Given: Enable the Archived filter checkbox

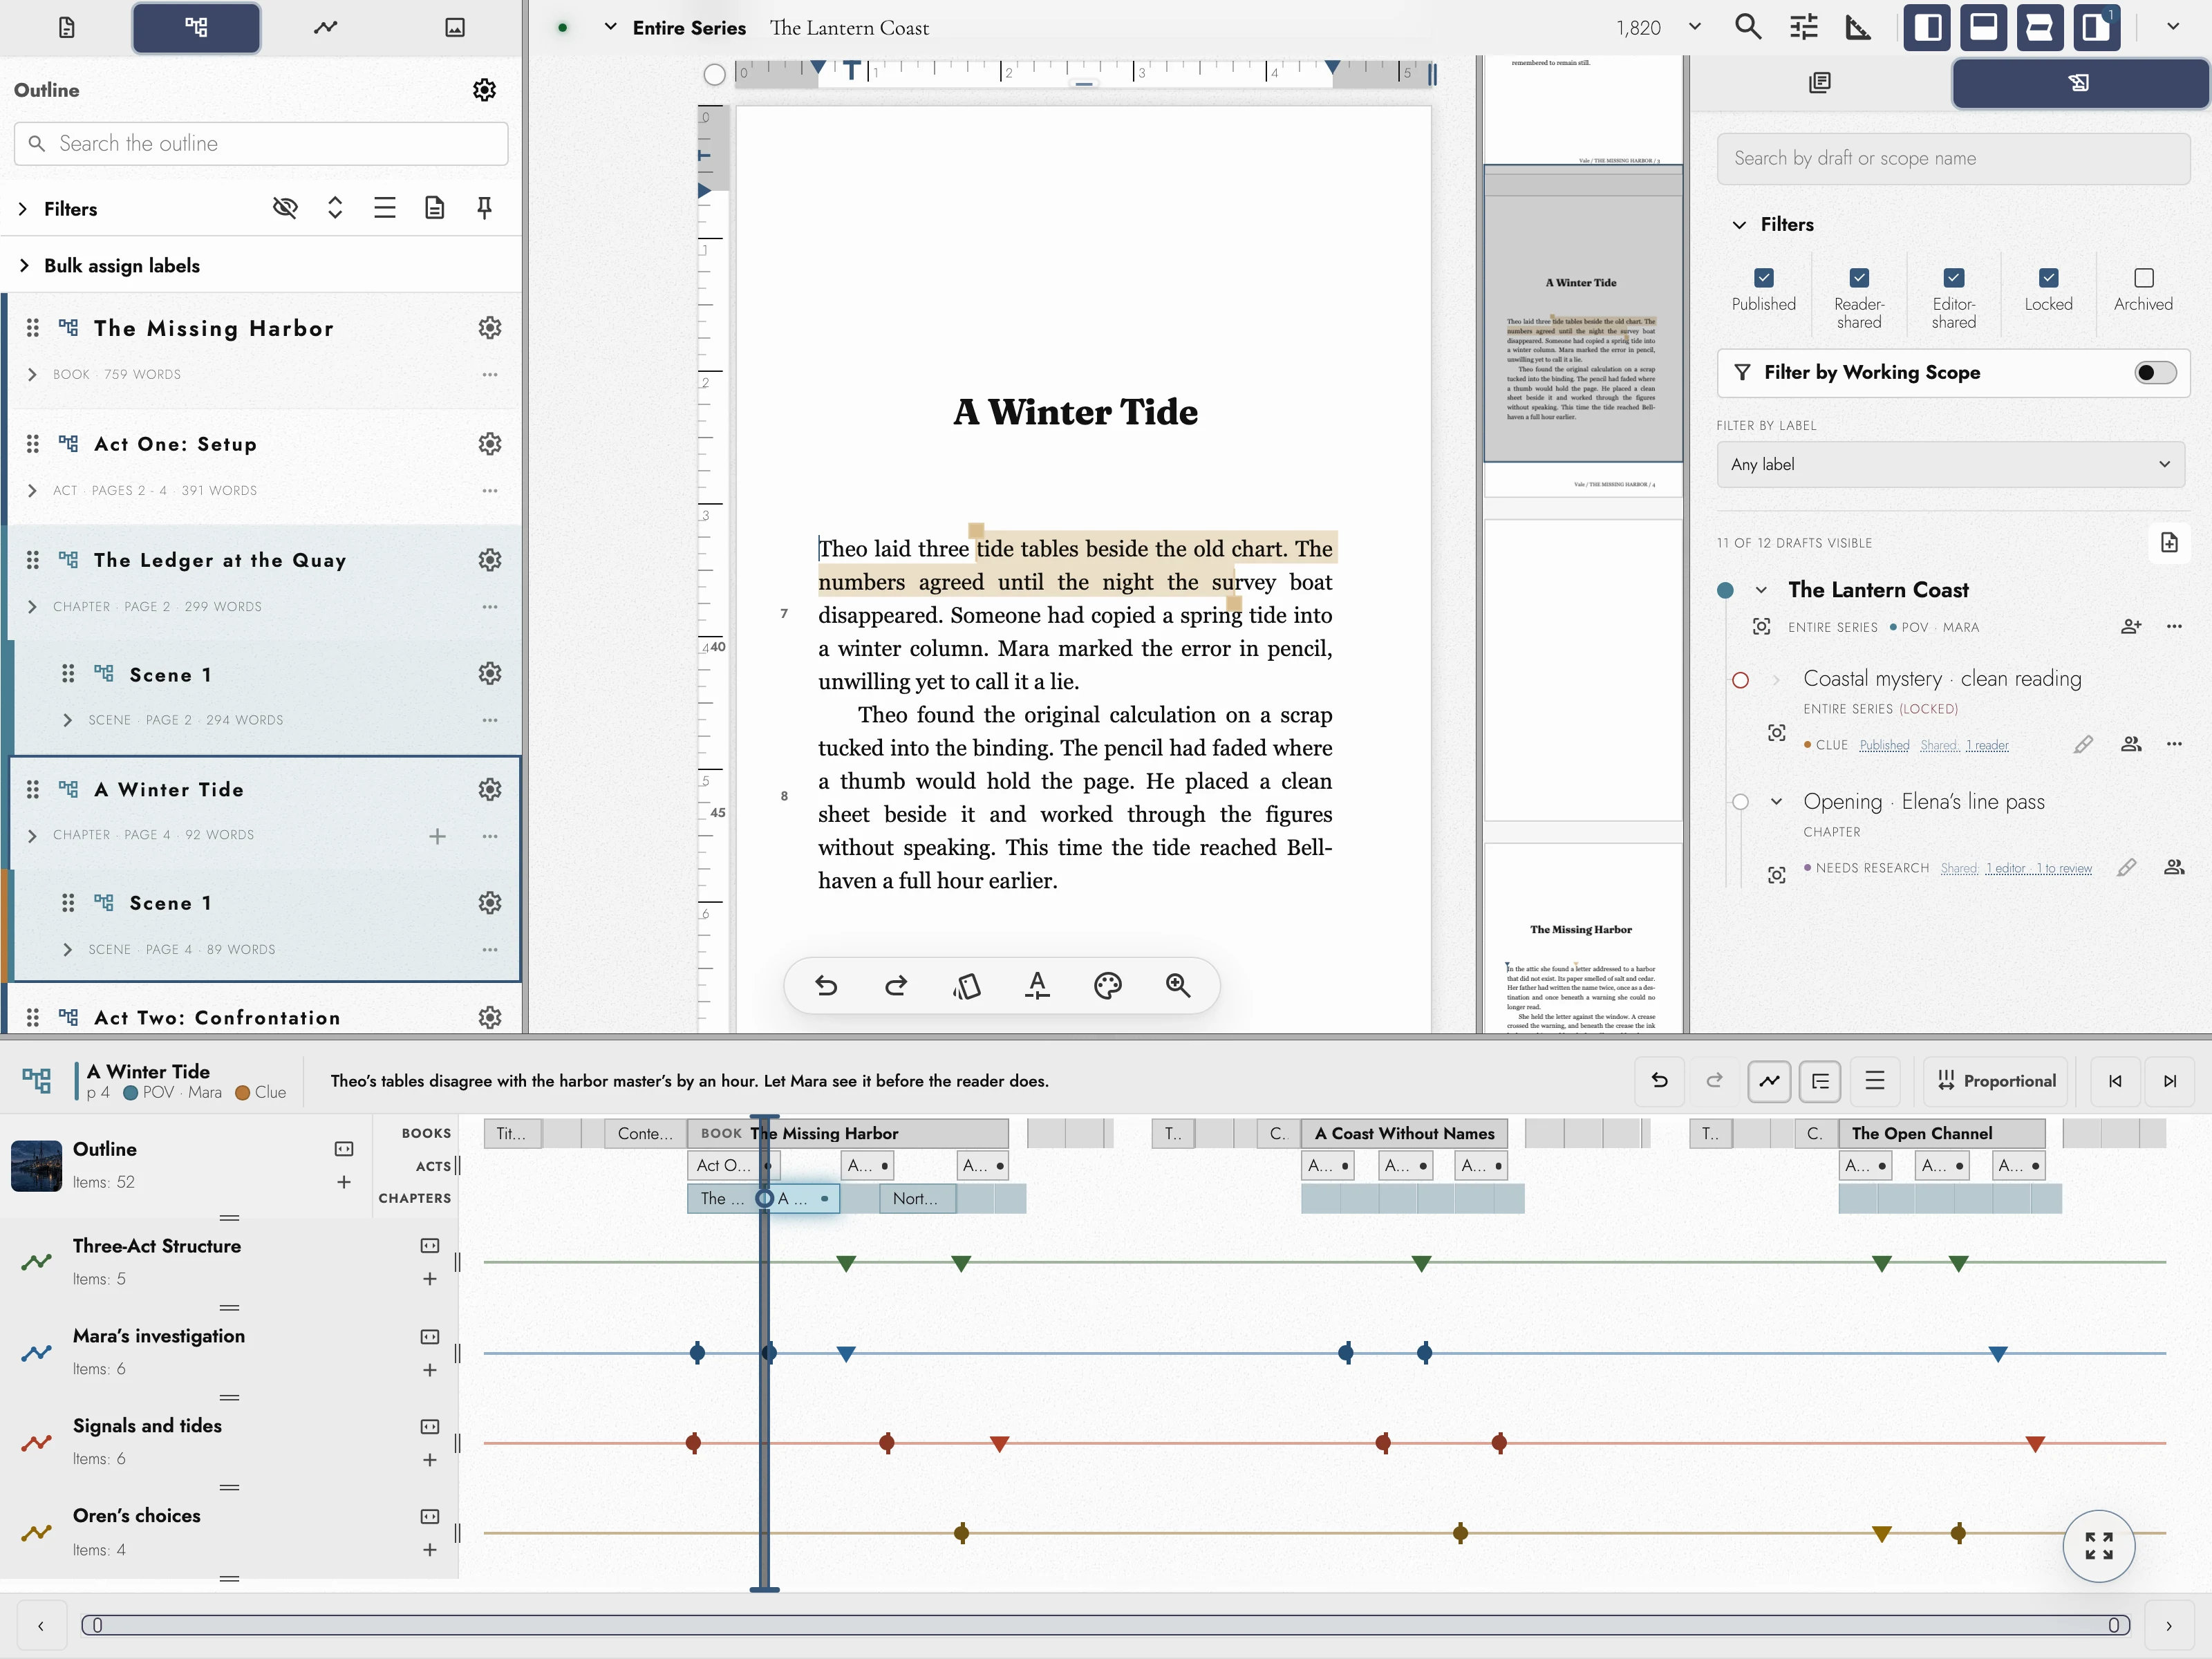Looking at the screenshot, I should tap(2144, 278).
